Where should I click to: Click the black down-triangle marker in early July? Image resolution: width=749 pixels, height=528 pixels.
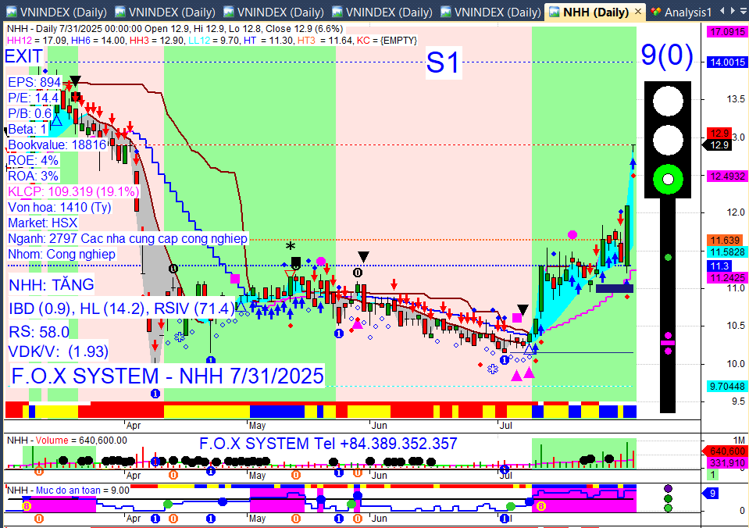click(523, 311)
